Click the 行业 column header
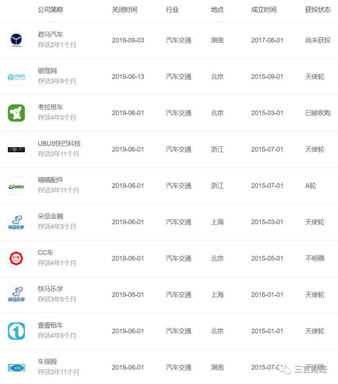 pyautogui.click(x=172, y=10)
